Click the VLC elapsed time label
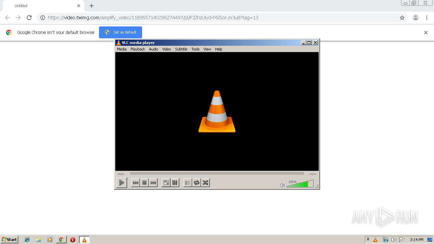 point(121,174)
